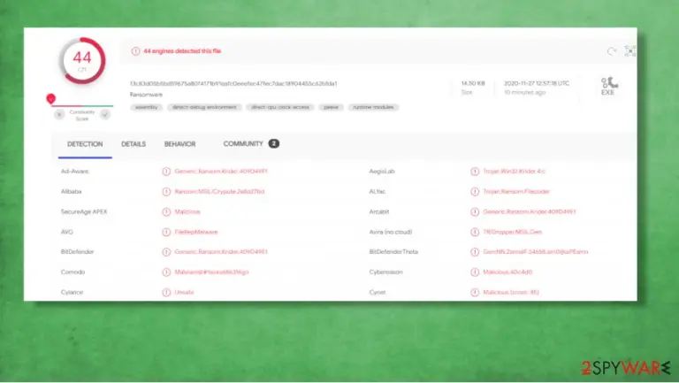Click the Cybereason Malicious result
Screen dimensions: 679x383
pyautogui.click(x=507, y=272)
